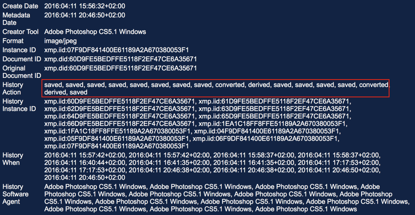
Task: Click the Metadata Date label
Action: 16,19
